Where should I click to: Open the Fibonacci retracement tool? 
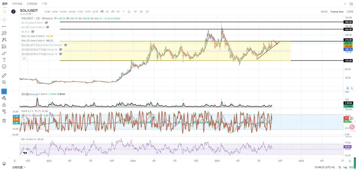tap(4, 33)
